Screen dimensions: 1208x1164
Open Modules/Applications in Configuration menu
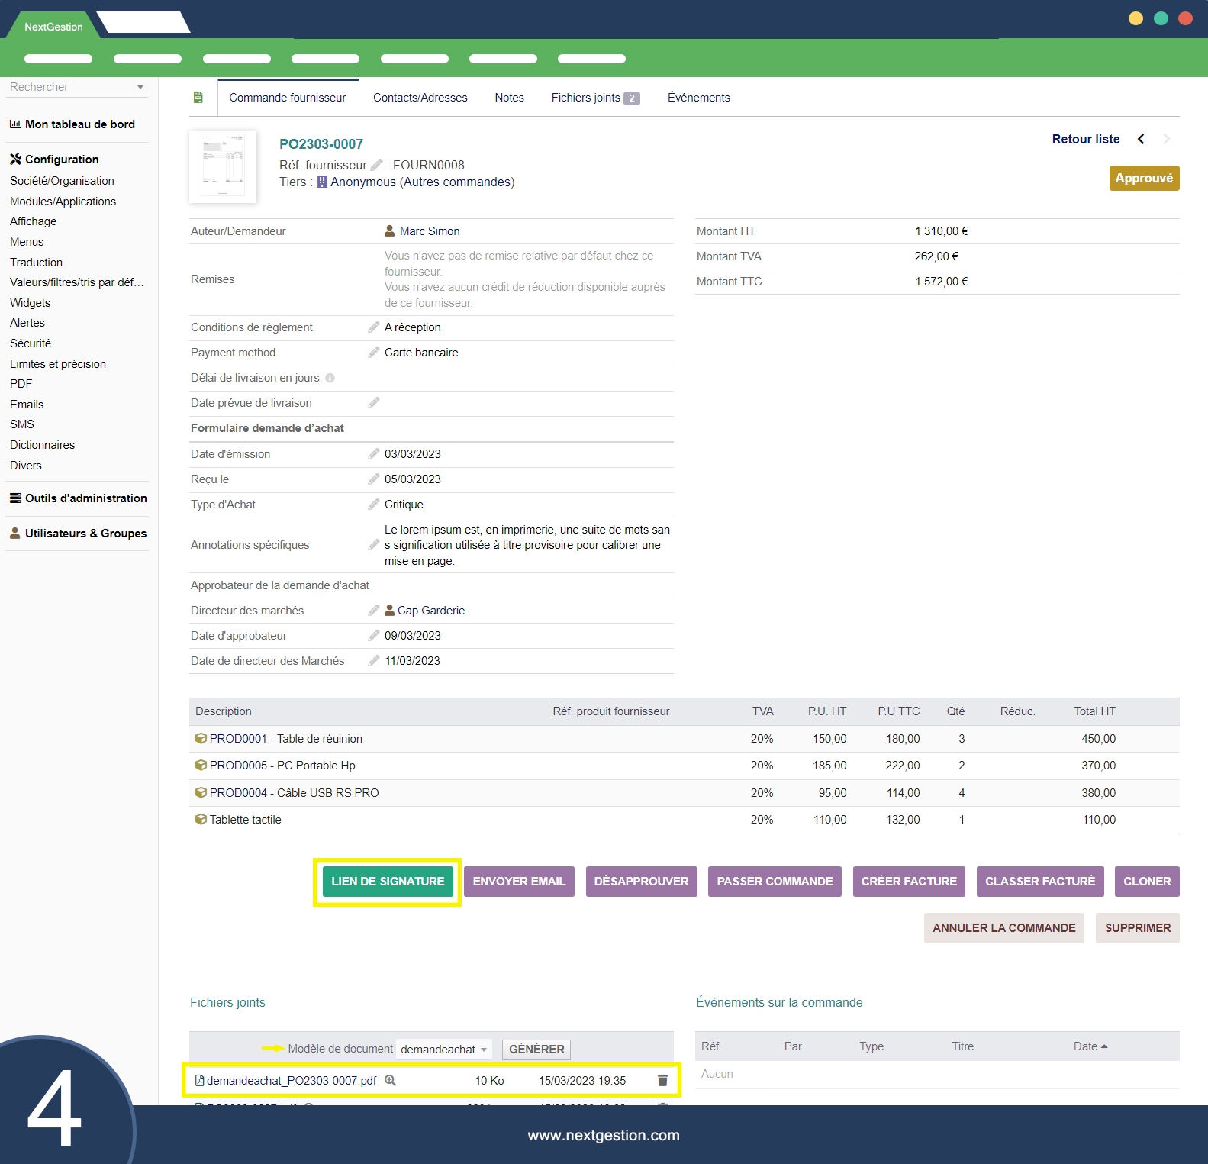63,202
